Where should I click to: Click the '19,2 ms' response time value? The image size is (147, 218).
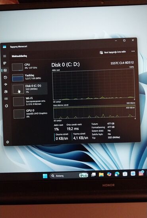(73, 129)
